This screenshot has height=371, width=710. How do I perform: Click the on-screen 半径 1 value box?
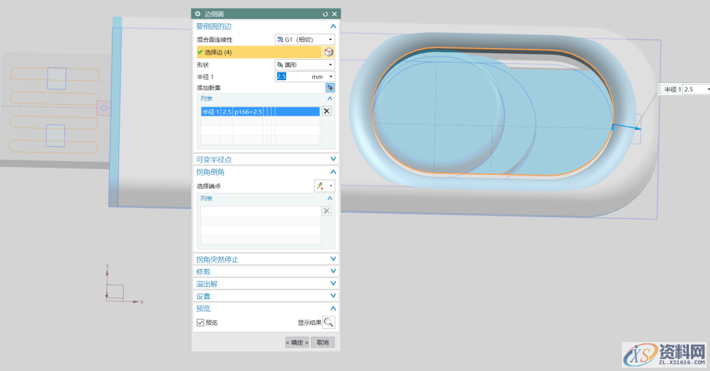tap(694, 89)
